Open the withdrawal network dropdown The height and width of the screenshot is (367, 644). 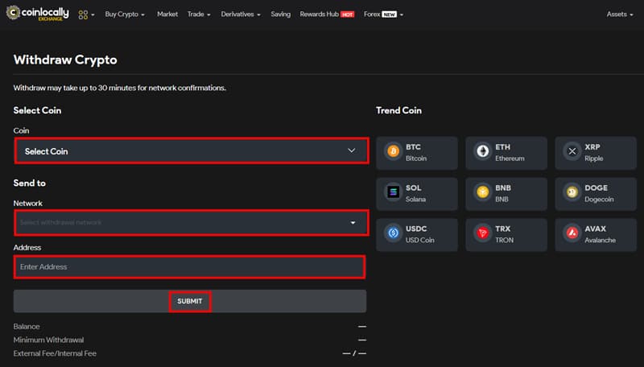(x=192, y=222)
